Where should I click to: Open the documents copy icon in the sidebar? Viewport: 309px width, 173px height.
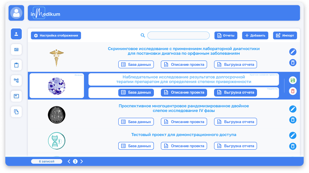pyautogui.click(x=16, y=112)
